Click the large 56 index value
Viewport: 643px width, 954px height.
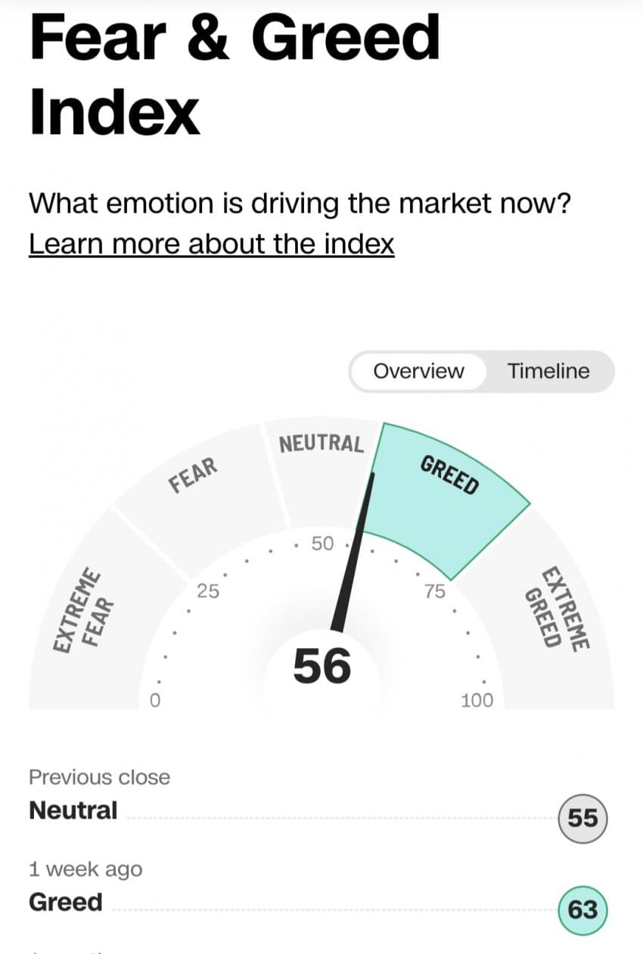point(322,667)
